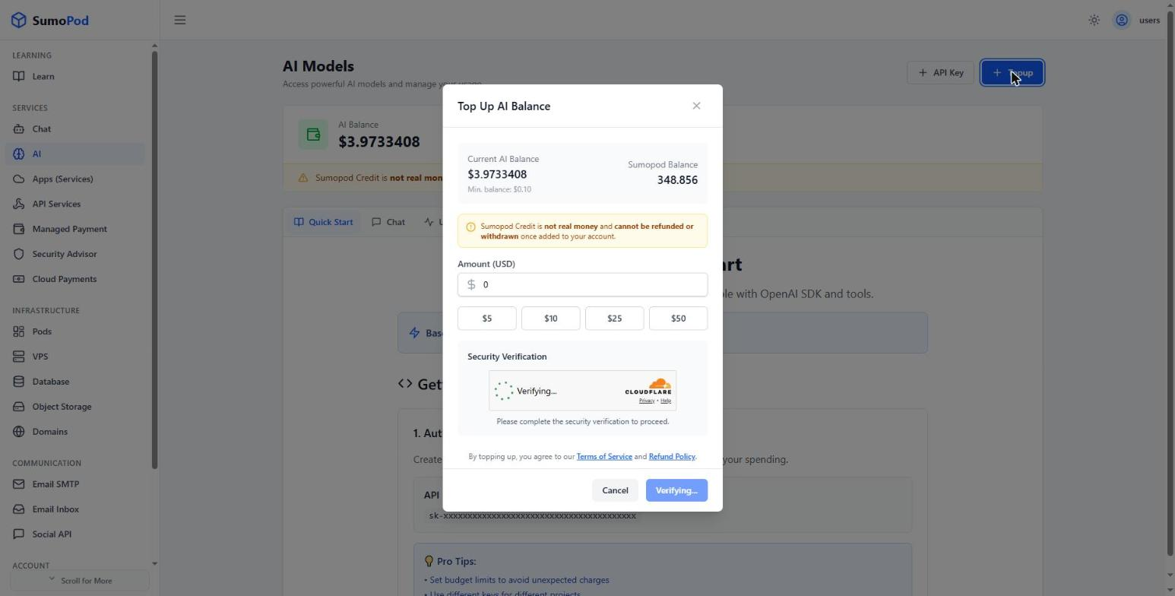The width and height of the screenshot is (1175, 596).
Task: Click the blue Topup button
Action: 1012,73
